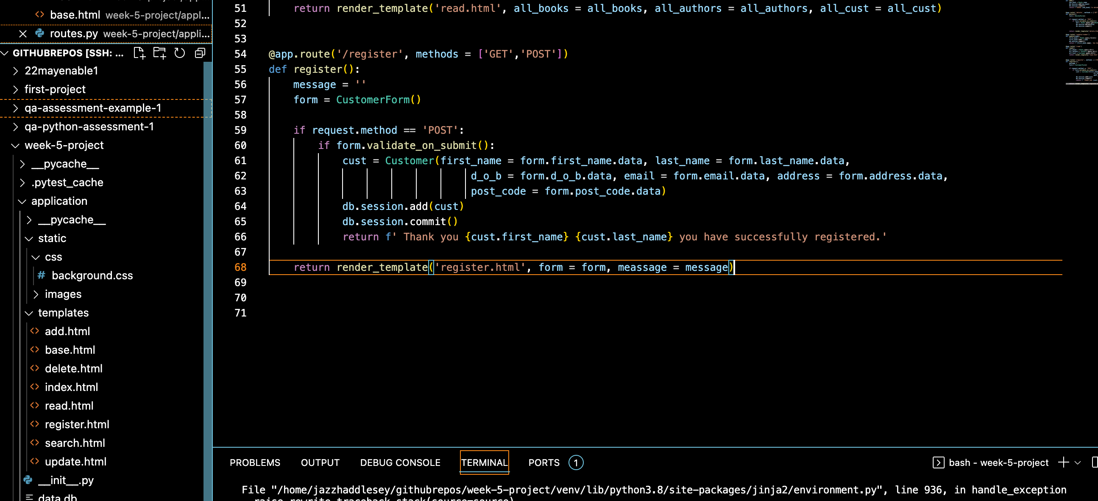
Task: Click the code minimap in the editor
Action: (x=1081, y=43)
